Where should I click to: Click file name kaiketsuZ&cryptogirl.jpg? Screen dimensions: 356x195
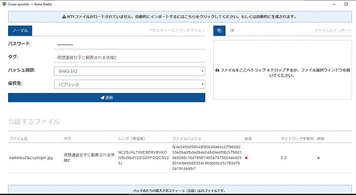tap(31, 158)
